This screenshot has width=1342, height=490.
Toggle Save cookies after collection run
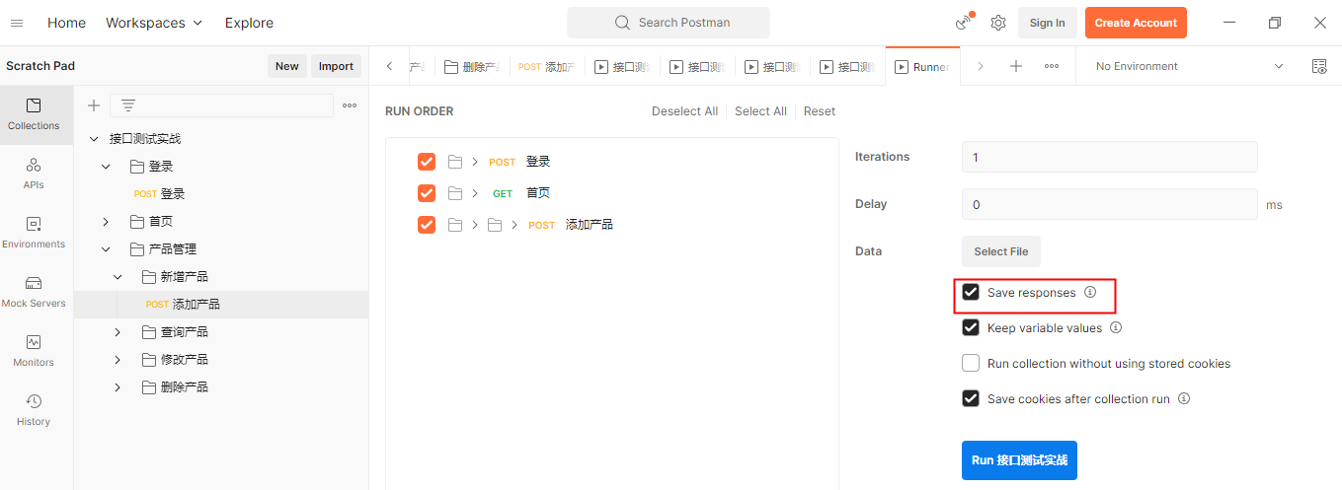(x=971, y=398)
